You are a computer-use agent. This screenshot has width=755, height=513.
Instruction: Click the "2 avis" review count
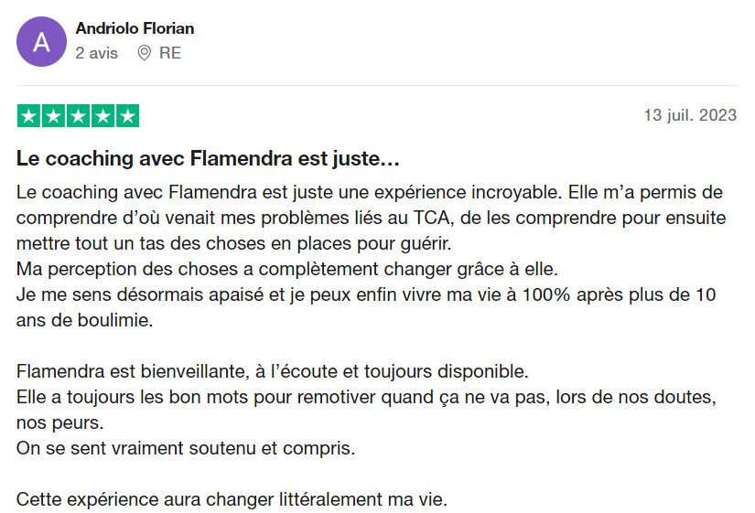point(96,53)
